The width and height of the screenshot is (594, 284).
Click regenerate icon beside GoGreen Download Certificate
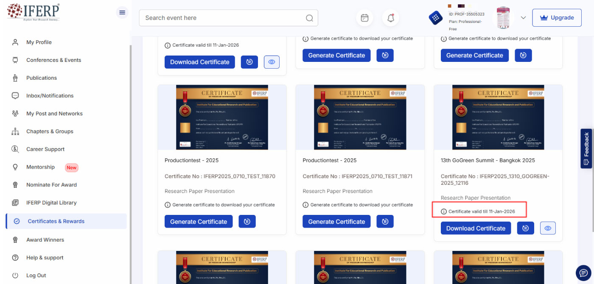[x=525, y=228]
